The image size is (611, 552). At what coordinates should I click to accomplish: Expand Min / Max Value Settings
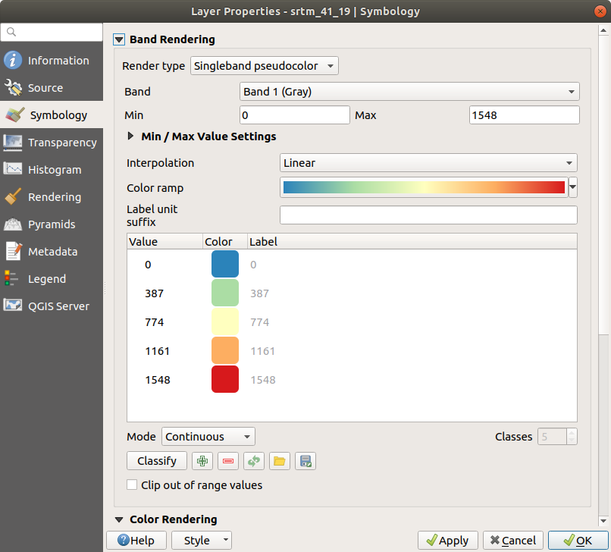(x=130, y=136)
